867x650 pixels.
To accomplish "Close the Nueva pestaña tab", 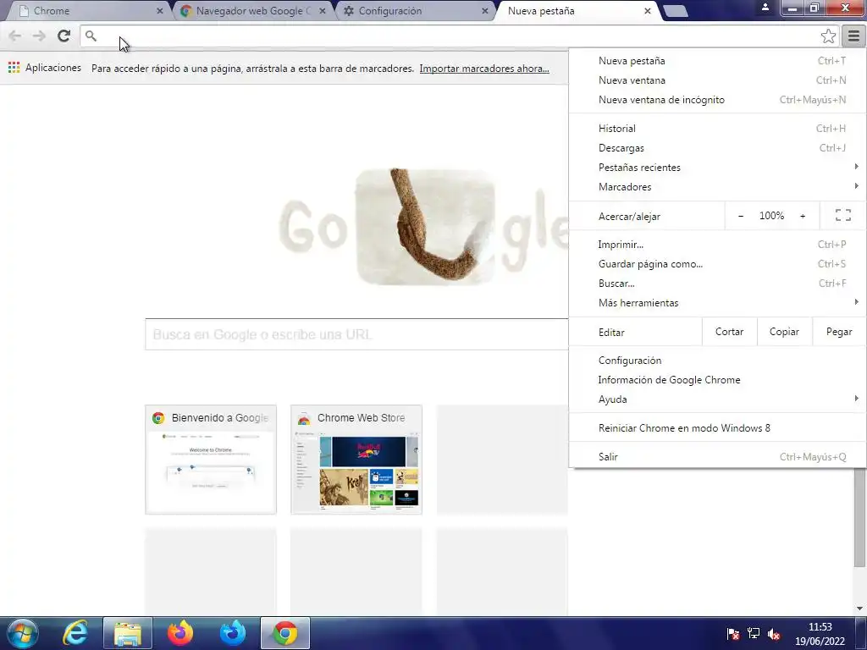I will pyautogui.click(x=648, y=11).
